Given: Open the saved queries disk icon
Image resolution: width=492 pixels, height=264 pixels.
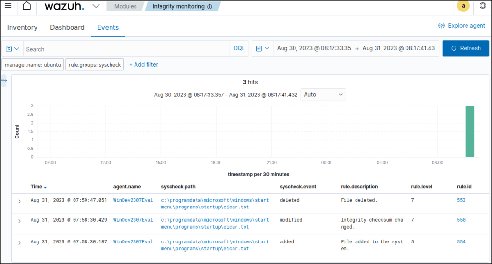Looking at the screenshot, I should pos(12,49).
